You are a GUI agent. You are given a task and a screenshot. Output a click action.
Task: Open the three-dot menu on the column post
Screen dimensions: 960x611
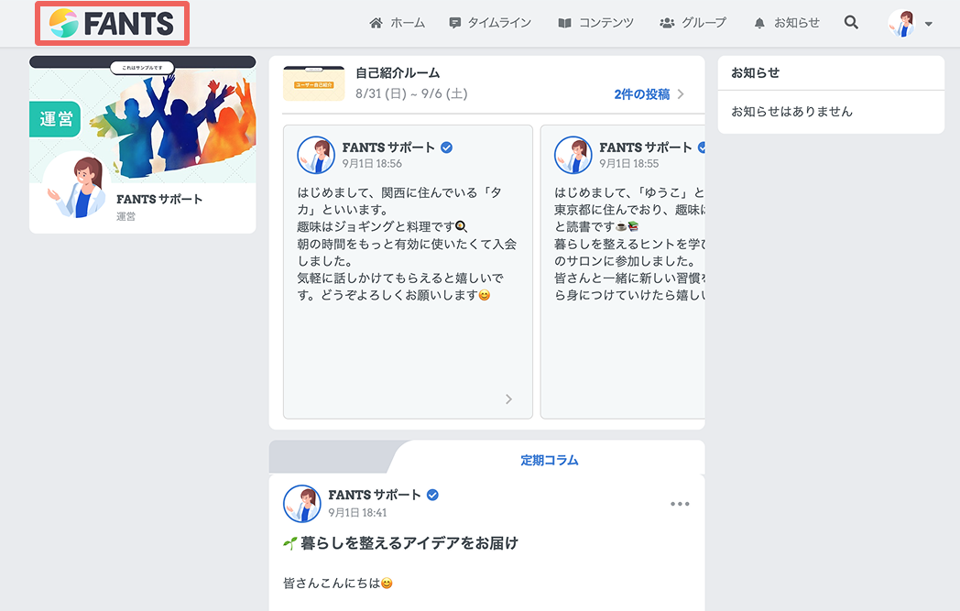pos(680,504)
